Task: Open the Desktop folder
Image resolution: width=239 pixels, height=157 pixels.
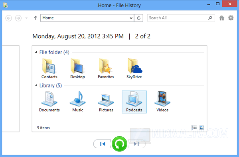Action: click(77, 69)
